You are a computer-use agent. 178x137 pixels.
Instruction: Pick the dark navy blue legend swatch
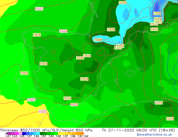click(24, 133)
